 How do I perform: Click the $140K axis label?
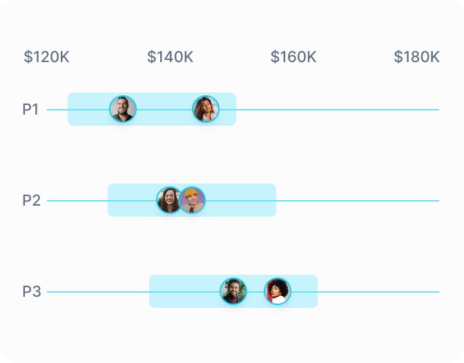[170, 57]
